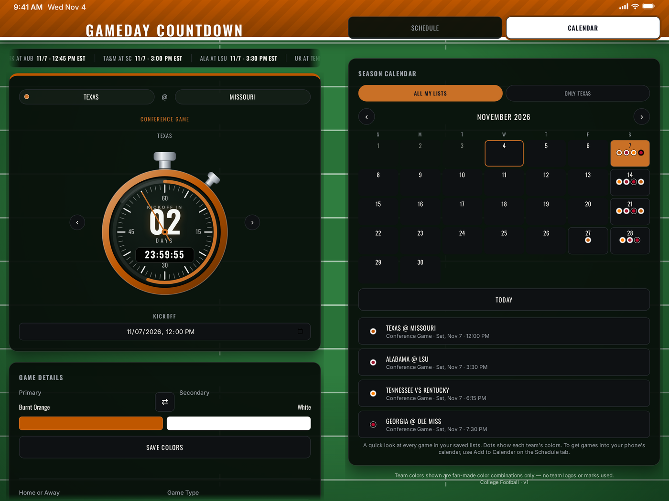Open the Texas team selector
The image size is (669, 501).
point(87,97)
